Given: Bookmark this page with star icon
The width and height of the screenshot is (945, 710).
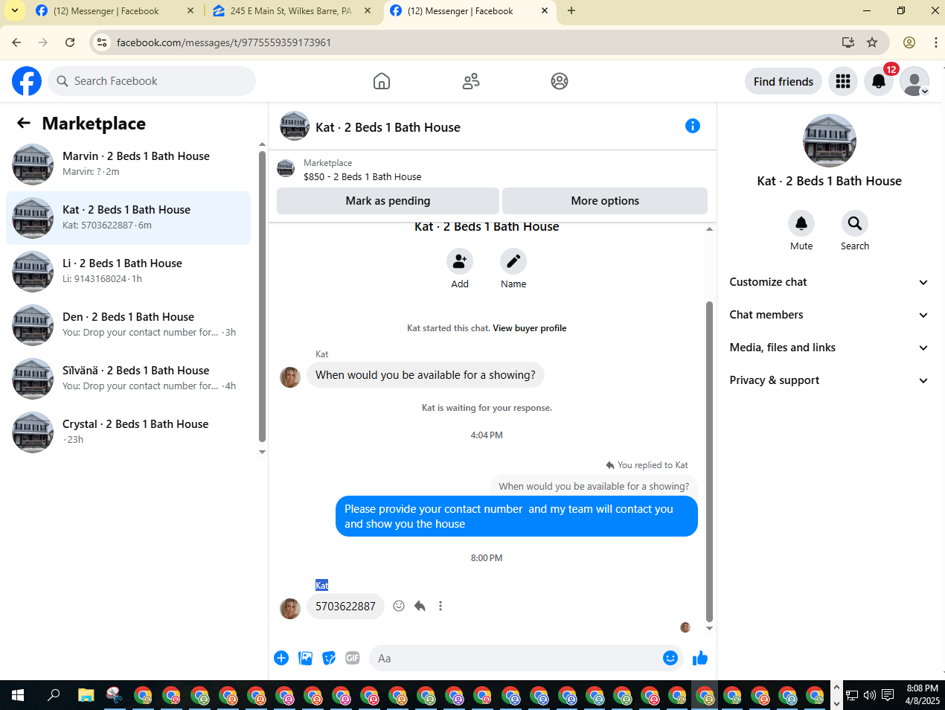Looking at the screenshot, I should 872,42.
